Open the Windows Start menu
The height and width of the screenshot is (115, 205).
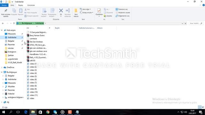click(x=4, y=112)
